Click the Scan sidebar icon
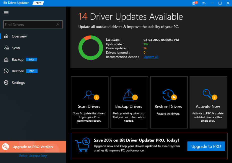The image size is (232, 163). pos(6,48)
